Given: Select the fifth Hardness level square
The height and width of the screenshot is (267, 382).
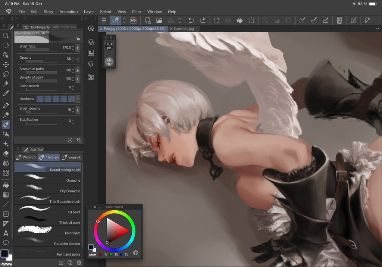Looking at the screenshot, I should coord(72,99).
